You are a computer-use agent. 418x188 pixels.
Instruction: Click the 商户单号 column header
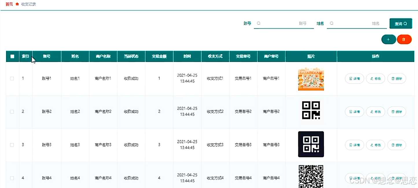click(x=271, y=56)
